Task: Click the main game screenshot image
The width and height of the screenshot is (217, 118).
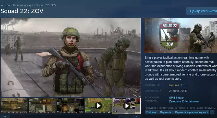Action: [71, 57]
